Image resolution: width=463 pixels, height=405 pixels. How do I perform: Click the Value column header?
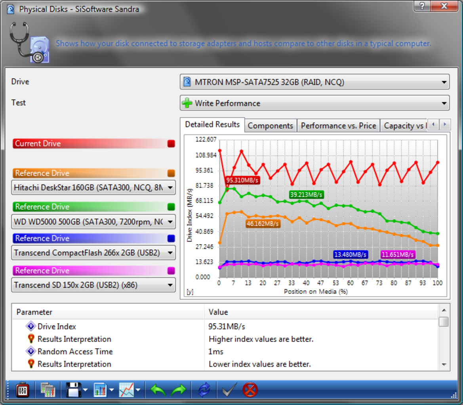321,312
